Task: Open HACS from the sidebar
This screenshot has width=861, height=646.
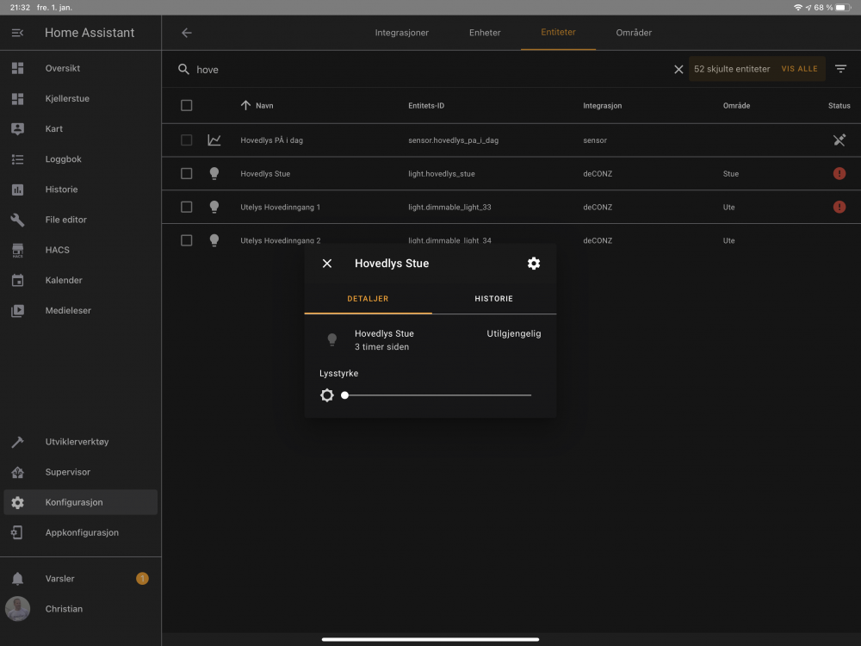Action: pyautogui.click(x=57, y=250)
